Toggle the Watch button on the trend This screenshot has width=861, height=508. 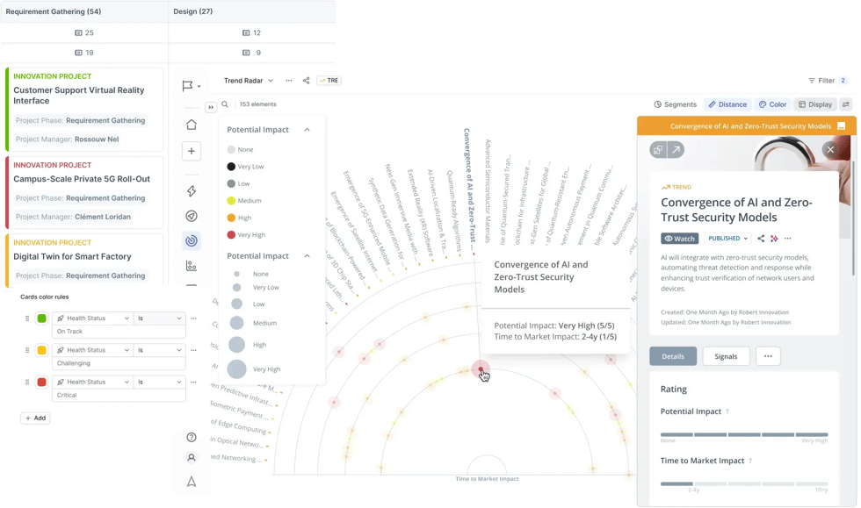tap(680, 239)
